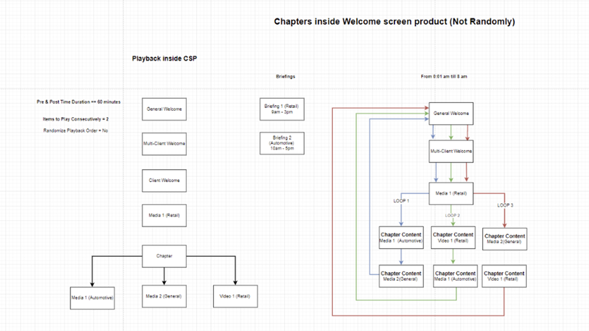Select General Welcome box with colored loop arrows

[451, 113]
